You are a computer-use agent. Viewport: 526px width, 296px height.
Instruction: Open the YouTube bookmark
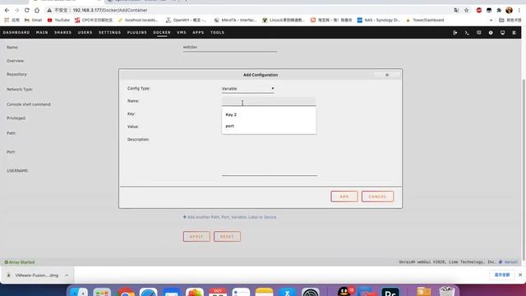58,20
